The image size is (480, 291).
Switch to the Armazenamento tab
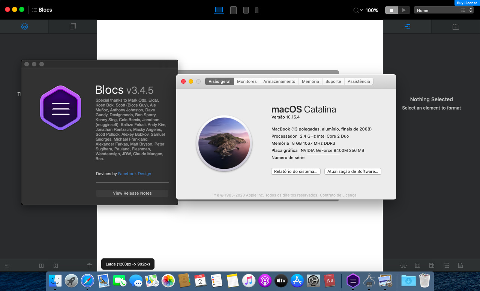pos(279,81)
